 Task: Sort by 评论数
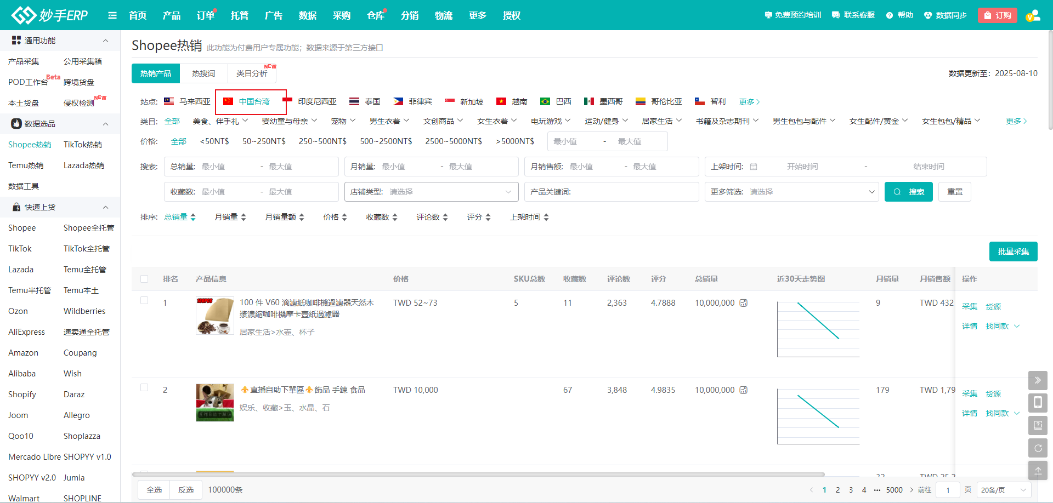[432, 217]
